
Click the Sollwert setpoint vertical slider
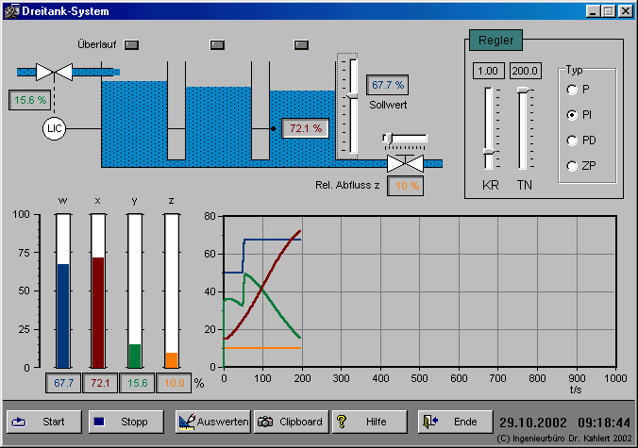coord(349,97)
